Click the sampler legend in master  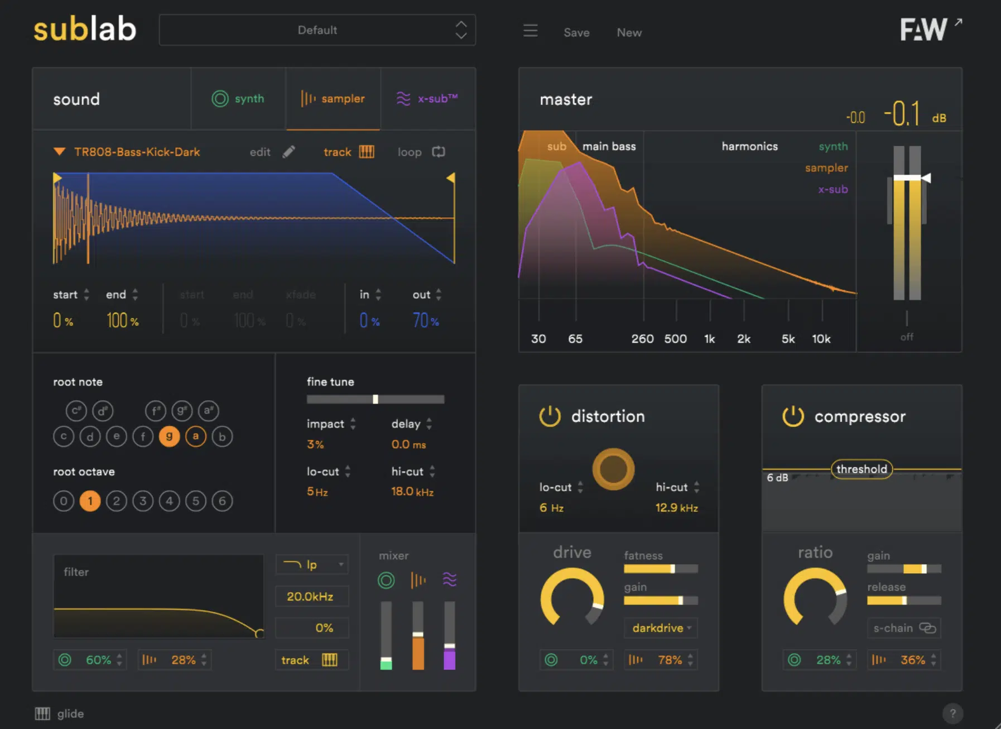[x=826, y=167]
